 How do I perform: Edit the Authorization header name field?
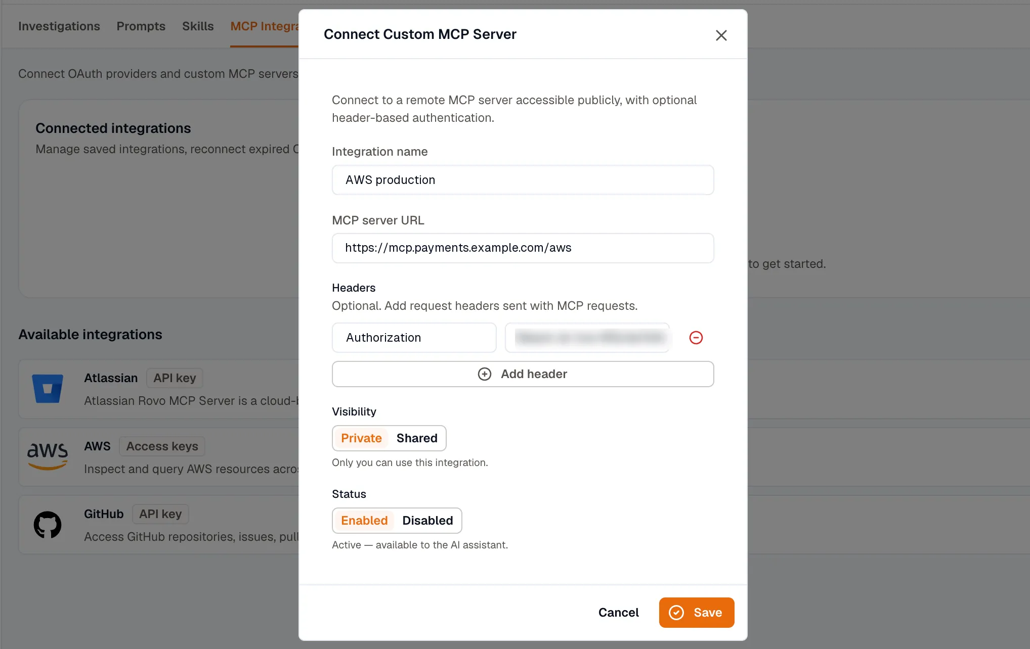point(414,338)
